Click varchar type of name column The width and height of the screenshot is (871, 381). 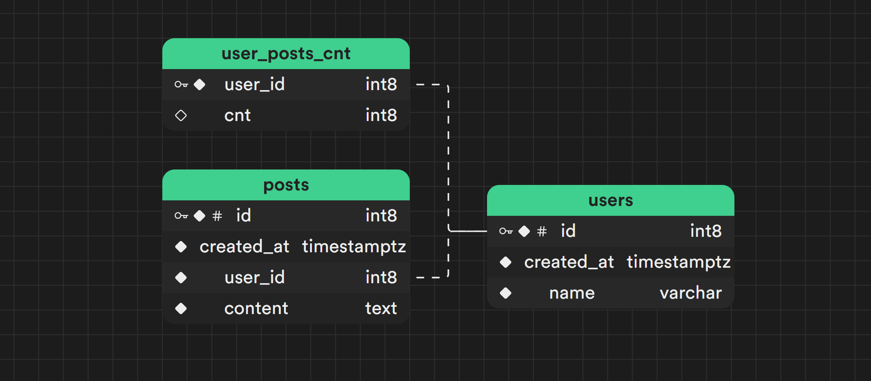pos(691,293)
